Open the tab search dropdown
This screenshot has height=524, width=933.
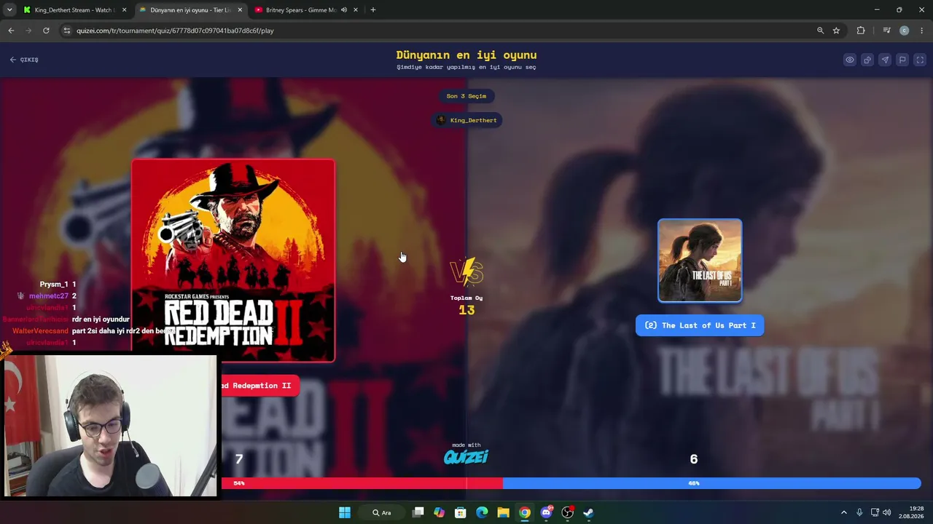[9, 10]
